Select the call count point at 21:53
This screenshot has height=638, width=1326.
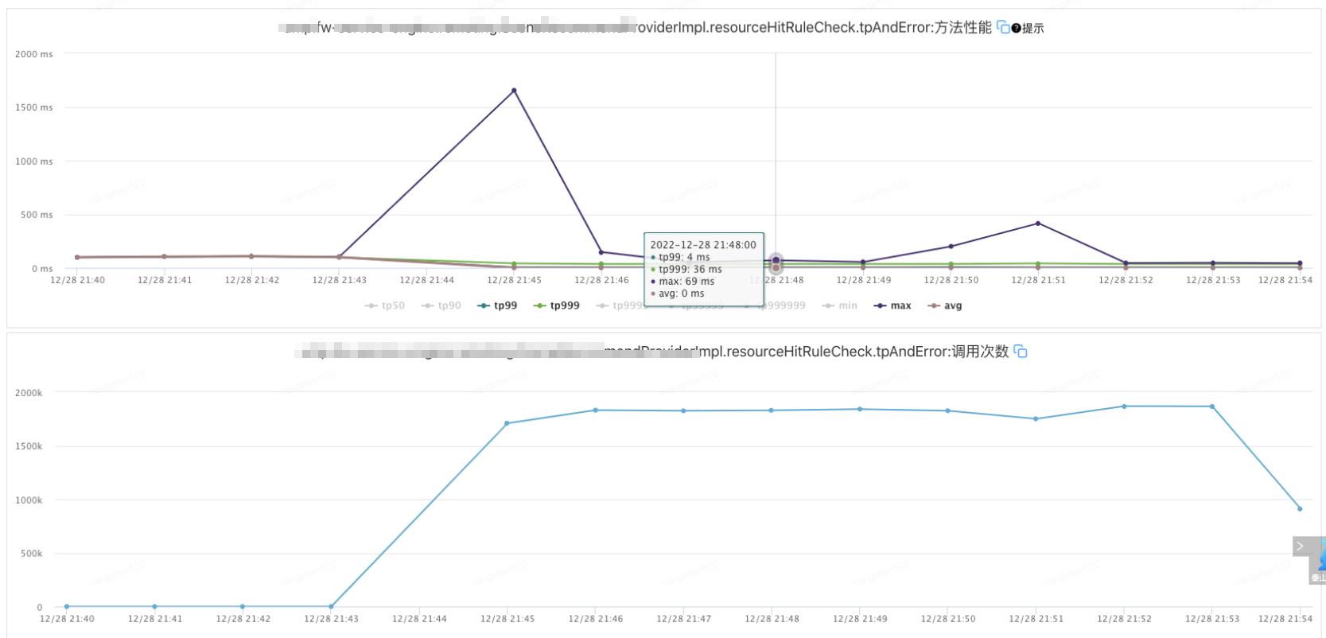(1212, 407)
